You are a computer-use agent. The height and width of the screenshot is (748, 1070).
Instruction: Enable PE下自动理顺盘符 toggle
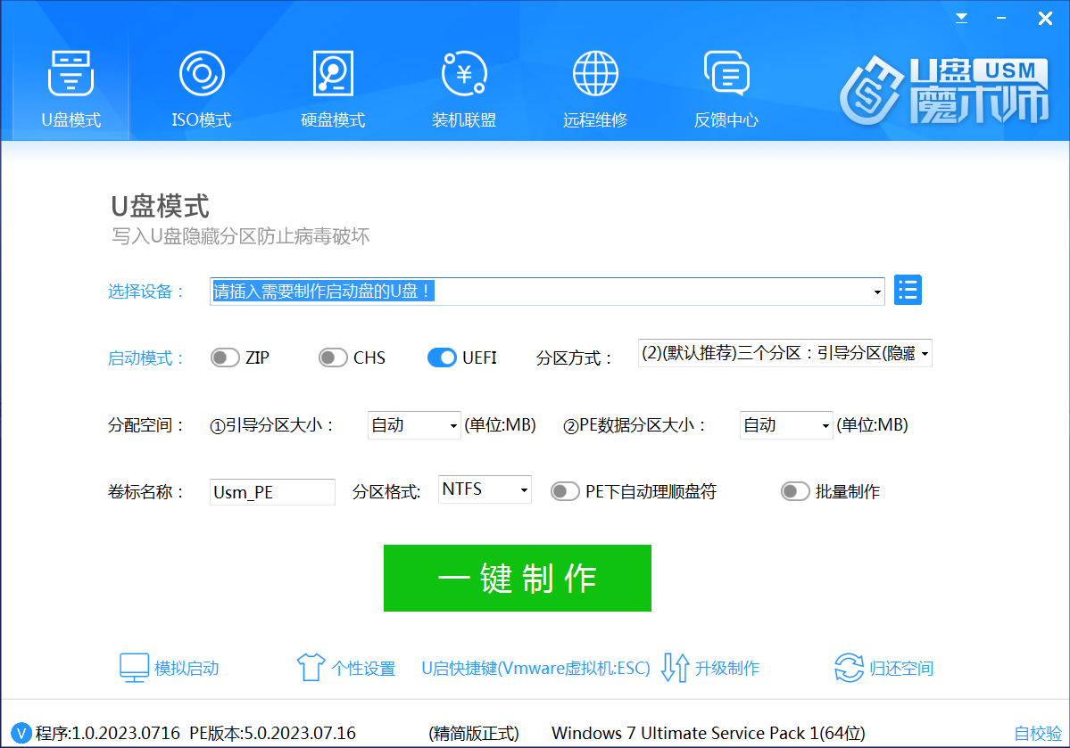(565, 491)
